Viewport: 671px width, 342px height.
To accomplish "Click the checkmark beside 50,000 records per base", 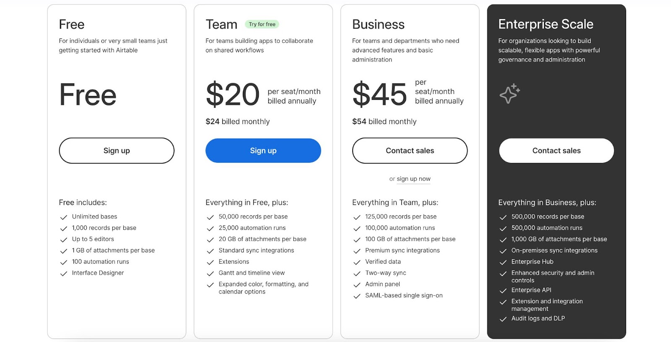I will pyautogui.click(x=210, y=217).
